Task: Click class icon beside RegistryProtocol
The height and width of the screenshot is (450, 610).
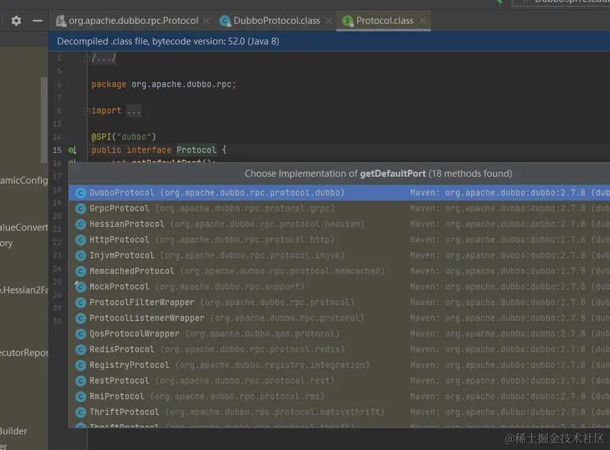Action: [81, 365]
